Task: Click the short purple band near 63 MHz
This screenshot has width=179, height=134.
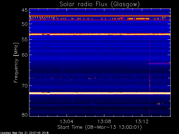Action: (x=159, y=64)
